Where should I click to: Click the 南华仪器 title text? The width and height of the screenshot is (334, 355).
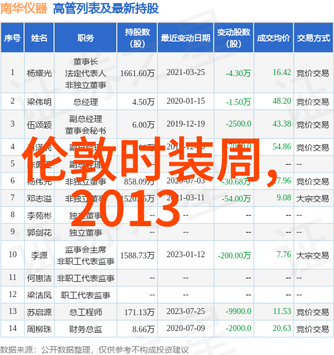24,9
